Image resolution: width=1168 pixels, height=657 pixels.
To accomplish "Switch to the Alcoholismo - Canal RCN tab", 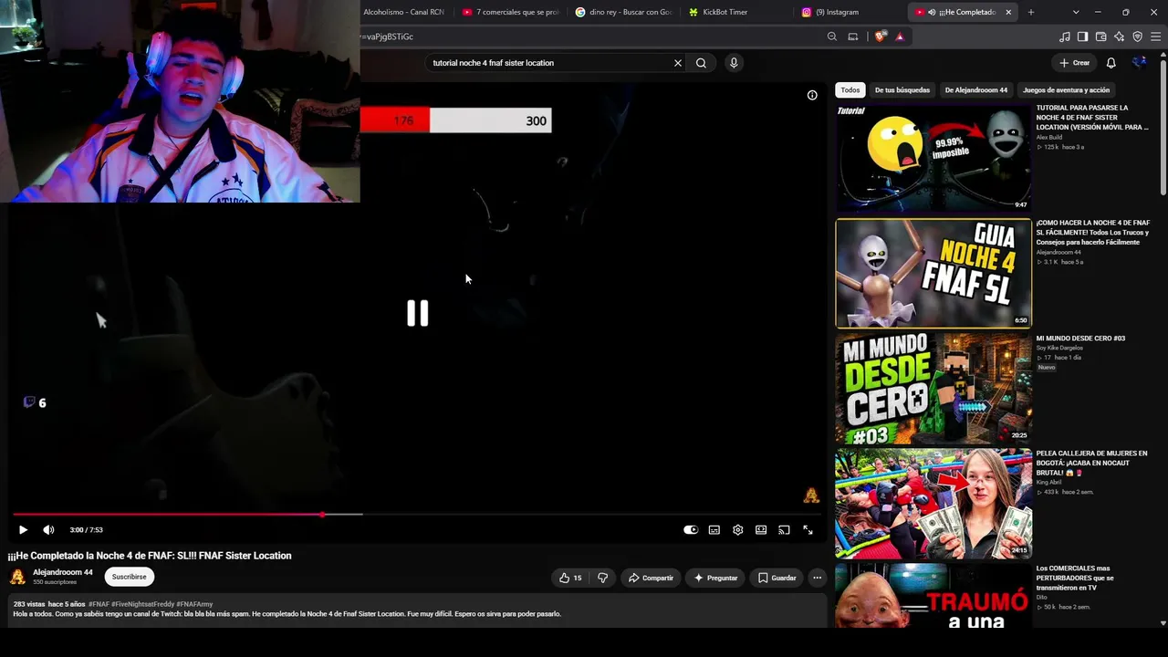I will [x=403, y=12].
